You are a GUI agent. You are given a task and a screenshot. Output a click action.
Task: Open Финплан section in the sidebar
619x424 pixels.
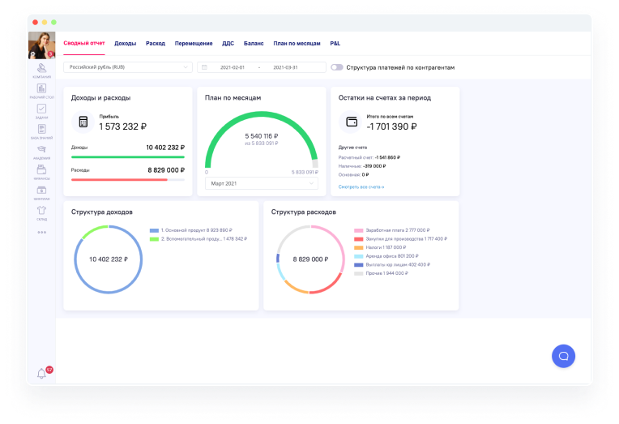point(41,193)
